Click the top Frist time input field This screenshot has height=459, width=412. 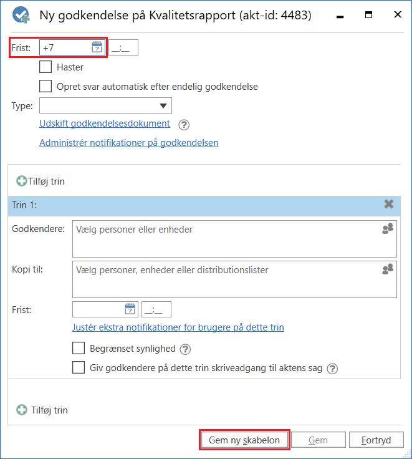coord(124,48)
